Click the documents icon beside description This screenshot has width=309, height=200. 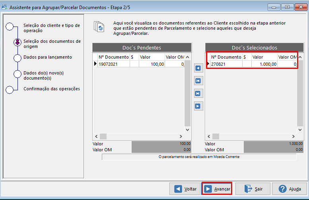(99, 27)
